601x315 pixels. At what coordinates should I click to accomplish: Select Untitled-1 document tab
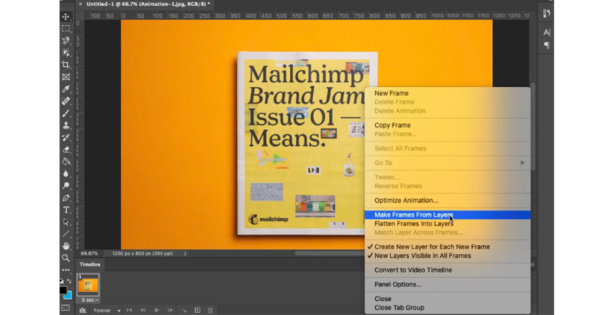(148, 4)
